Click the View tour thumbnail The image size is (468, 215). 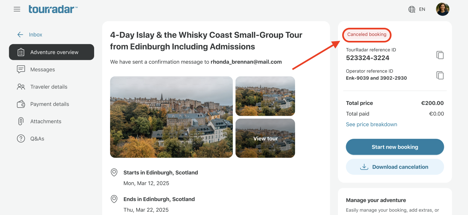[x=265, y=138]
